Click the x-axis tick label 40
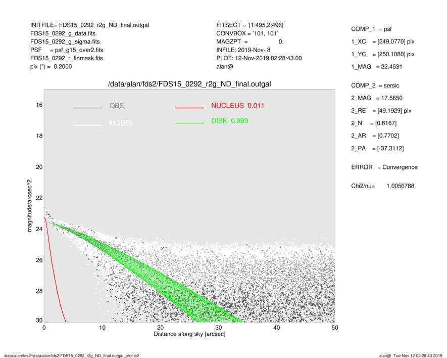 coord(276,328)
